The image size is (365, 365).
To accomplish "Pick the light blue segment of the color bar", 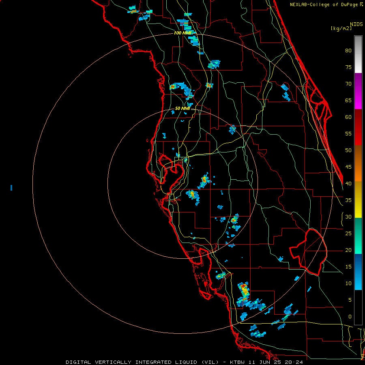I will [358, 272].
